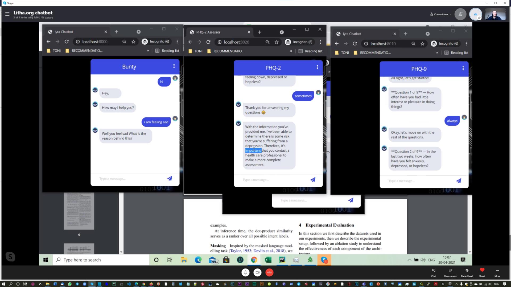Image resolution: width=511 pixels, height=287 pixels.
Task: Expand the Content view dropdown
Action: [441, 14]
